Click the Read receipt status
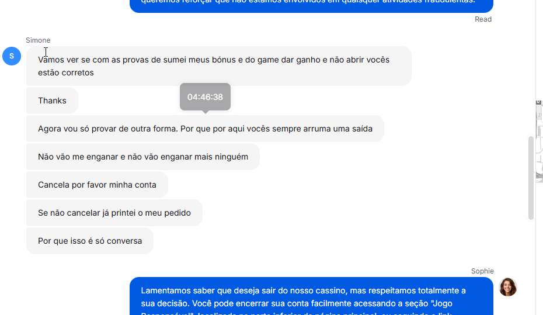This screenshot has height=315, width=543. pyautogui.click(x=483, y=19)
